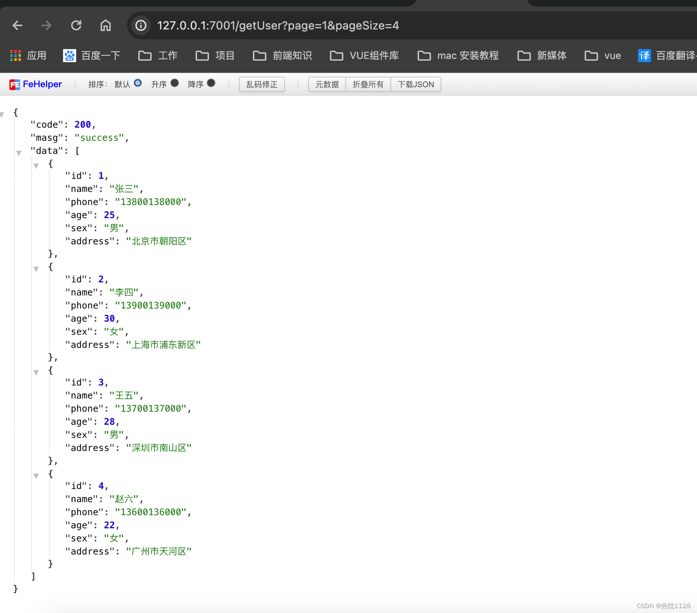
Task: Open the mac 安装教程 bookmark folder
Action: 458,56
